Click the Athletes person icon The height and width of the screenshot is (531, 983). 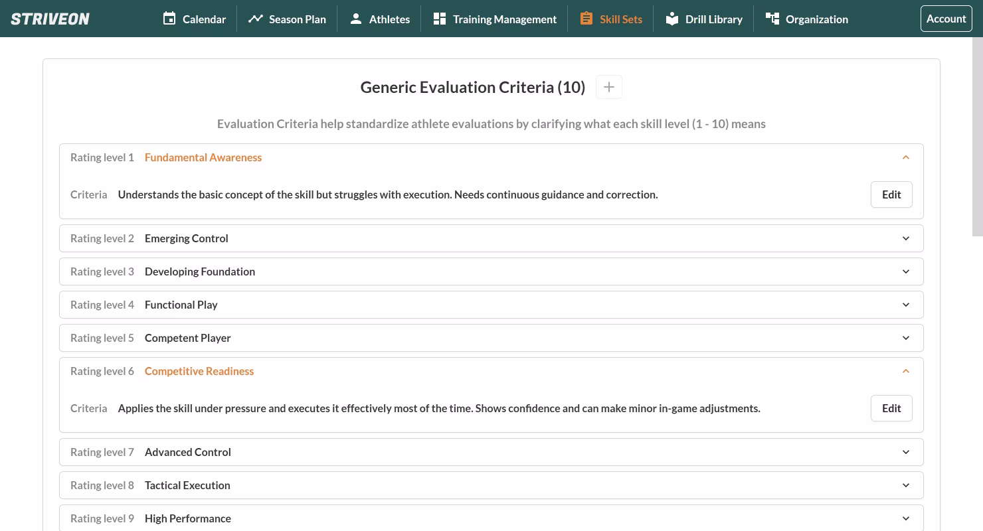pyautogui.click(x=356, y=19)
